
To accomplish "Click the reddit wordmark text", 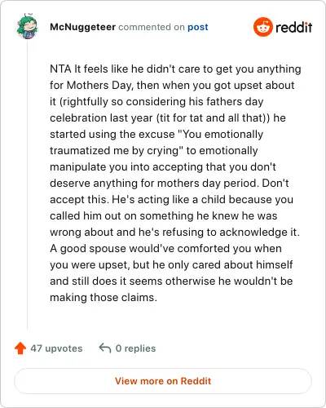I will pos(293,27).
